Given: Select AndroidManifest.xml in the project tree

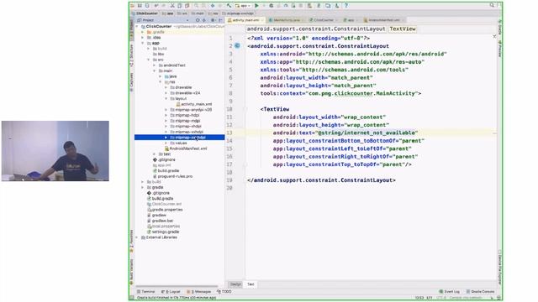Looking at the screenshot, I should (x=186, y=148).
